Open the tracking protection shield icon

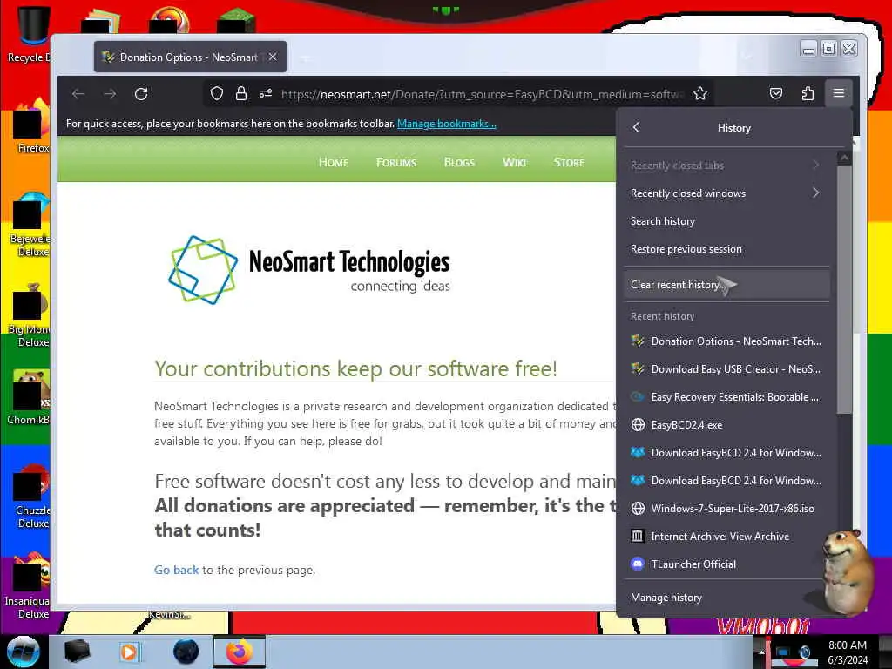(x=216, y=94)
